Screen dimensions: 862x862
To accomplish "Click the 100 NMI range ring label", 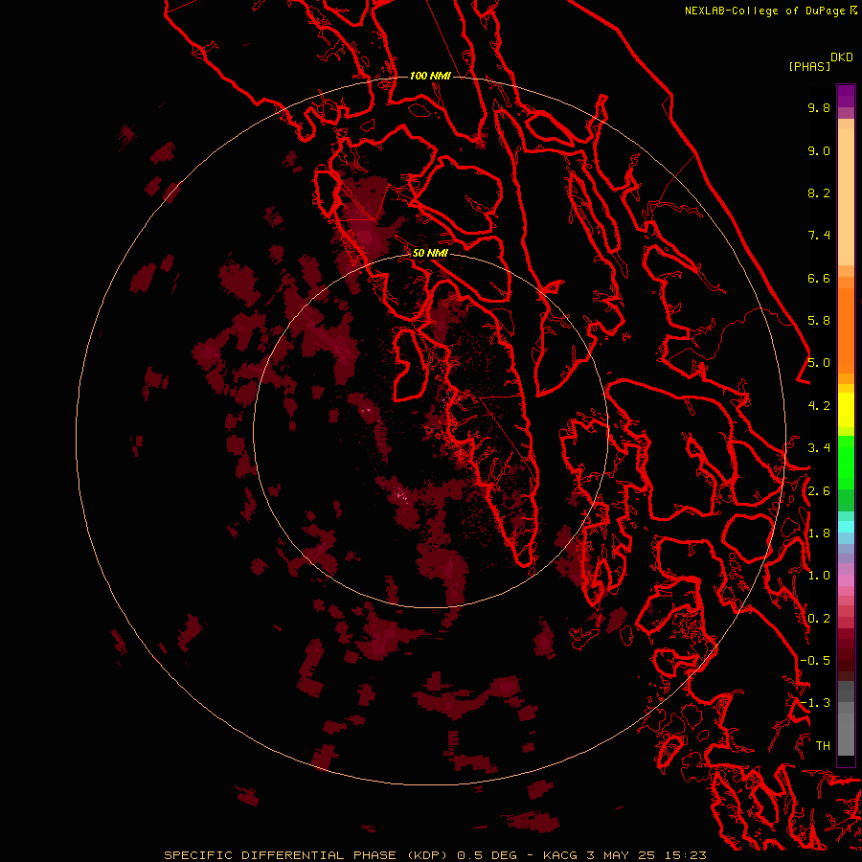I will [430, 76].
